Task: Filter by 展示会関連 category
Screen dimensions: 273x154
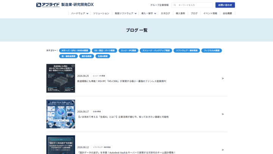Action: [86, 56]
